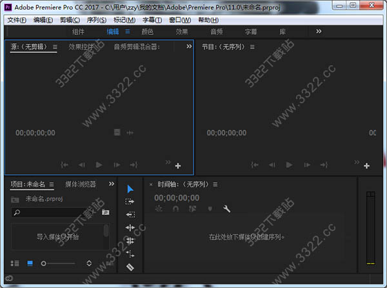Select the Rate Stretch tool
The image size is (387, 288).
130,254
